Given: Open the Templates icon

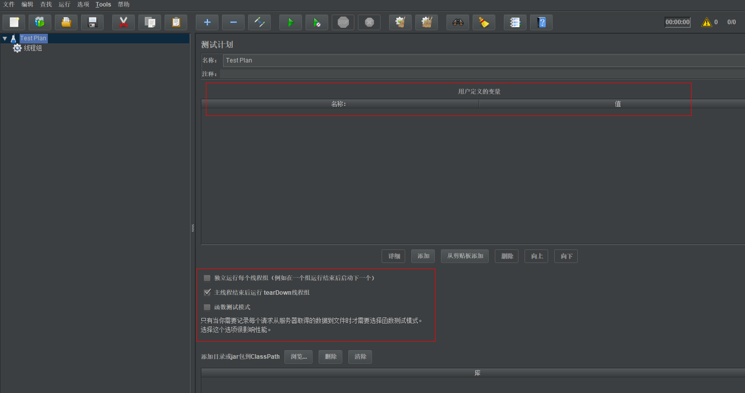Looking at the screenshot, I should pos(40,22).
